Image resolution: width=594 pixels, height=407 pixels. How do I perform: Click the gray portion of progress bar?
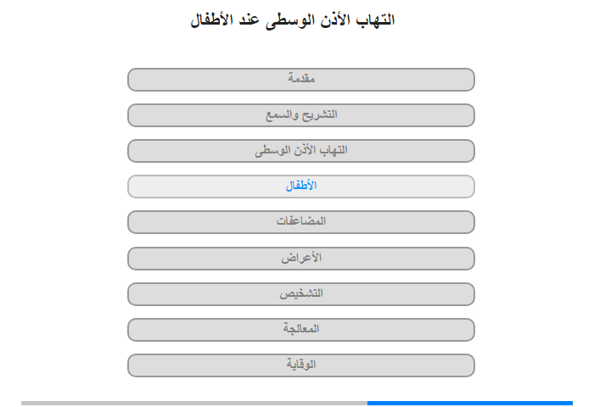(194, 404)
